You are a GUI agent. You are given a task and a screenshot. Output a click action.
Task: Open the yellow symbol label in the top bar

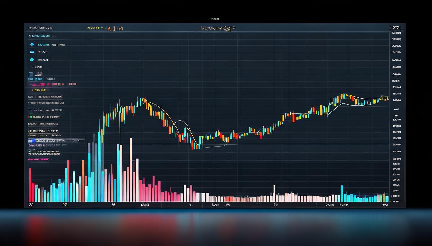105,29
